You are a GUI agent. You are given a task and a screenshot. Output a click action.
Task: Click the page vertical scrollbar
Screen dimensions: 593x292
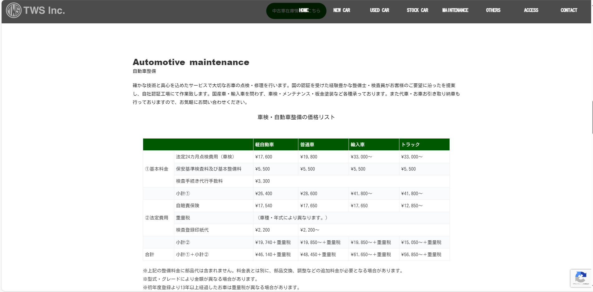pos(592,117)
